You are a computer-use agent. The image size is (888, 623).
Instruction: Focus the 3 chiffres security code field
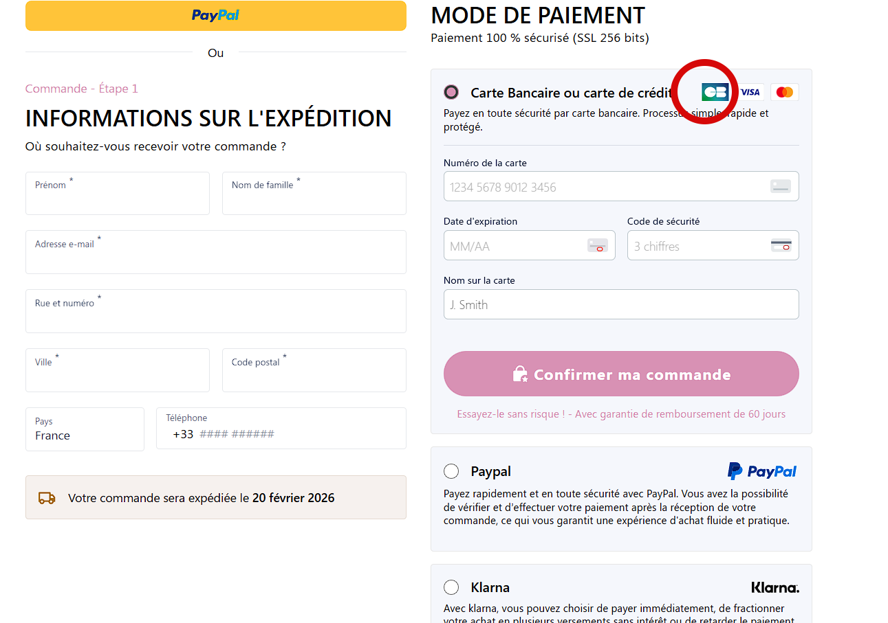pos(713,245)
